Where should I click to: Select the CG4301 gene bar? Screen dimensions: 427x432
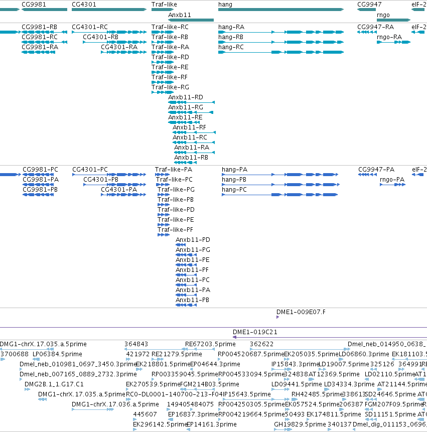[x=109, y=10]
